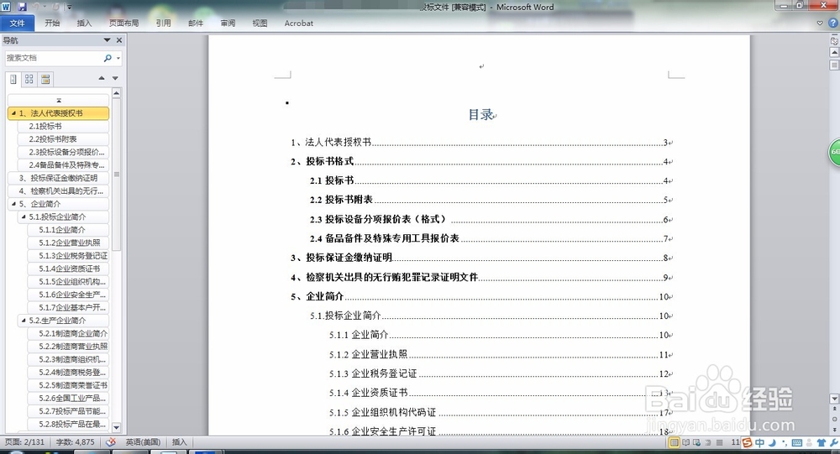The height and width of the screenshot is (454, 840).
Task: Select heading '3、投标保证金缴纳证明' in navigation
Action: tap(59, 178)
